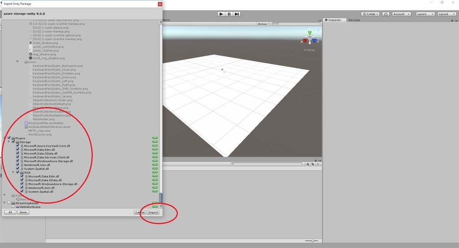The width and height of the screenshot is (459, 248).
Task: Click the Microsoft.Azure.KeyVault.Core.dll file icon
Action: (22, 146)
